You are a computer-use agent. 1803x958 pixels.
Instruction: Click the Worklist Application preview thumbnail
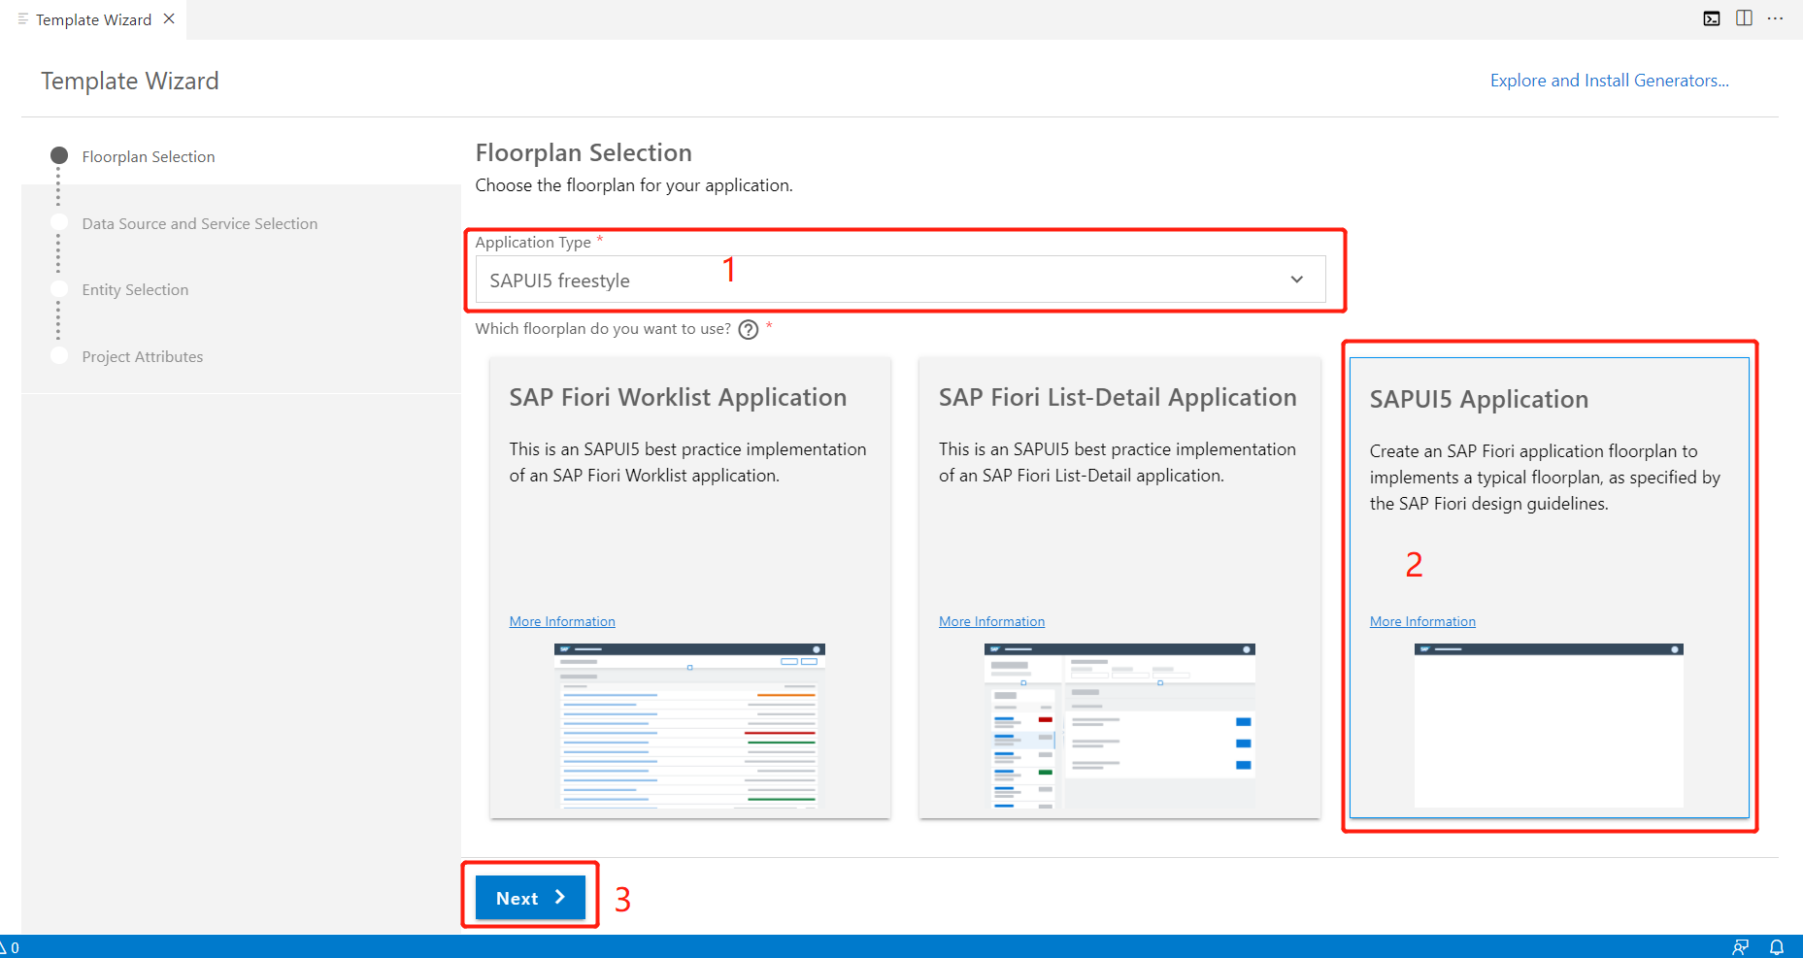(x=689, y=725)
